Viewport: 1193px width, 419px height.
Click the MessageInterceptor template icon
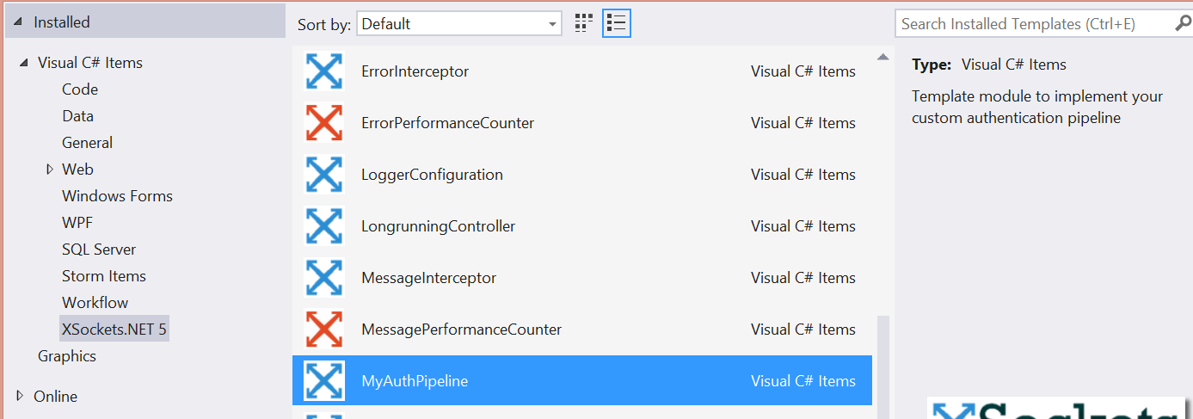(x=324, y=278)
